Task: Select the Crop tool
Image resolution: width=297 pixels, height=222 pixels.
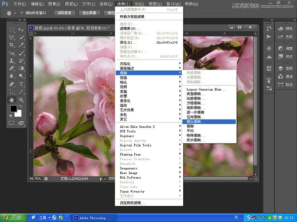Action: click(12, 45)
